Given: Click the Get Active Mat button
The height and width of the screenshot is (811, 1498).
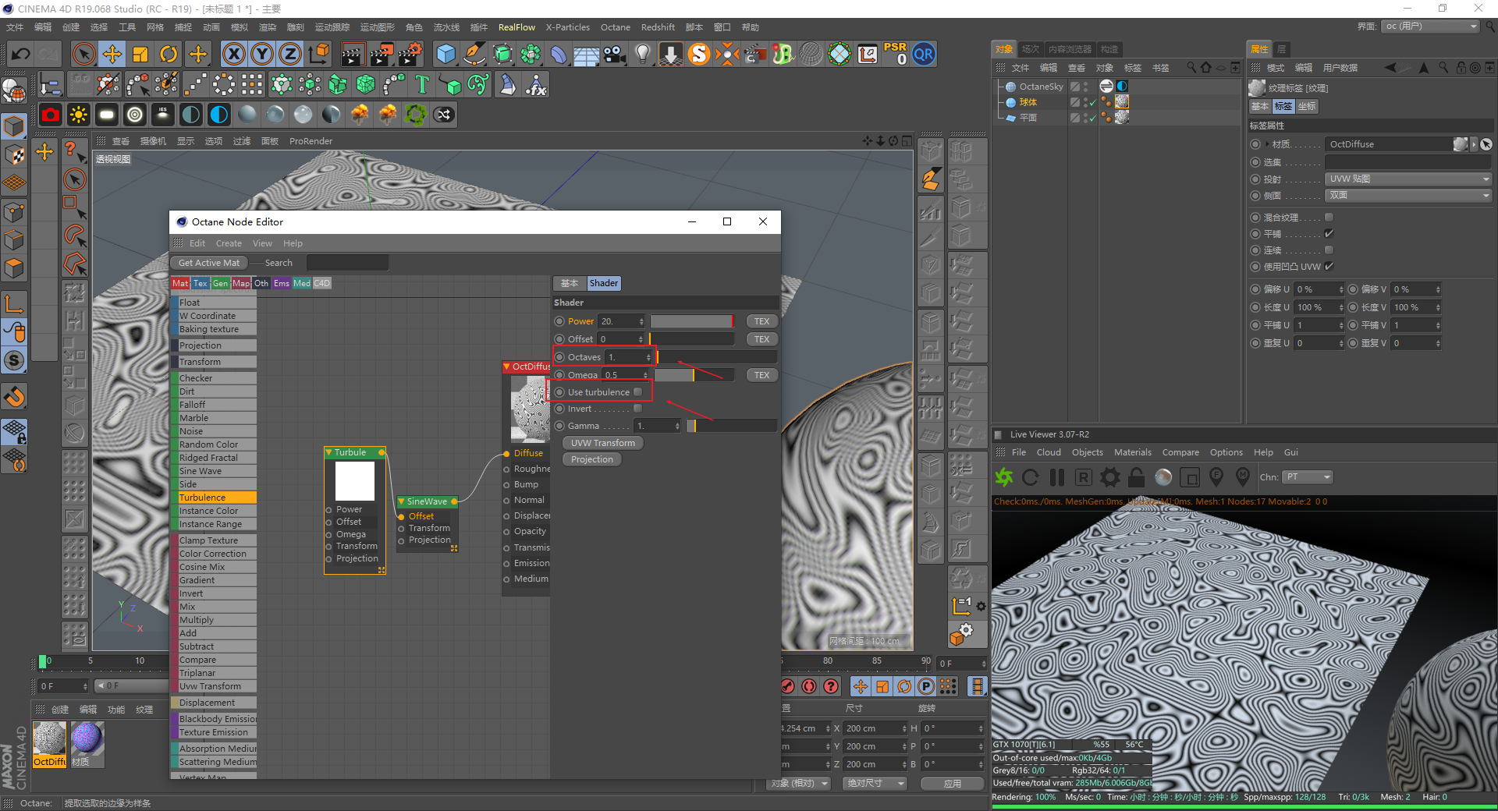Looking at the screenshot, I should 208,263.
